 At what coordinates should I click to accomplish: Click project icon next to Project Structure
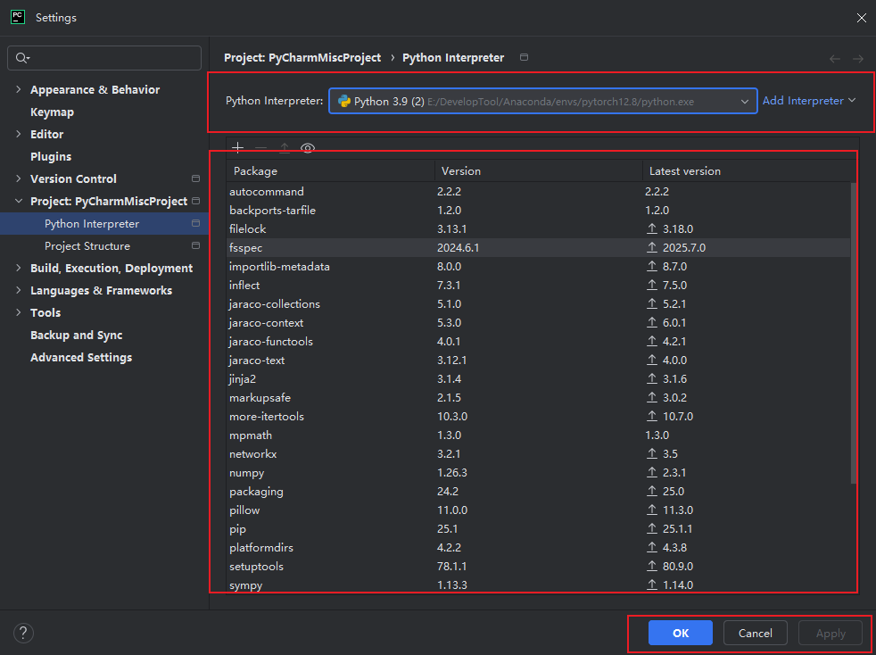(x=195, y=246)
